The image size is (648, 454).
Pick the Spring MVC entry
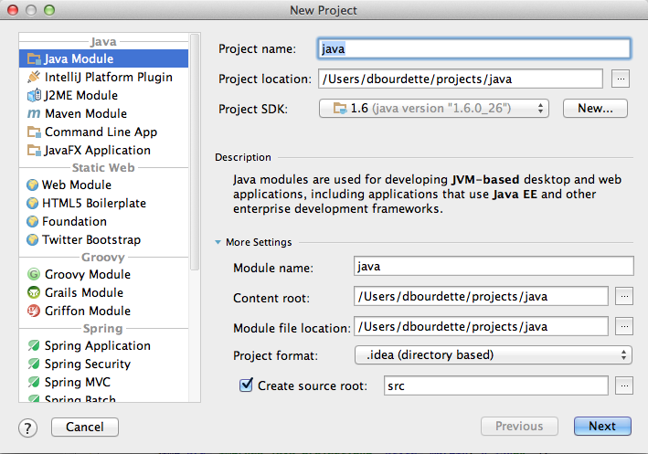coord(103,382)
